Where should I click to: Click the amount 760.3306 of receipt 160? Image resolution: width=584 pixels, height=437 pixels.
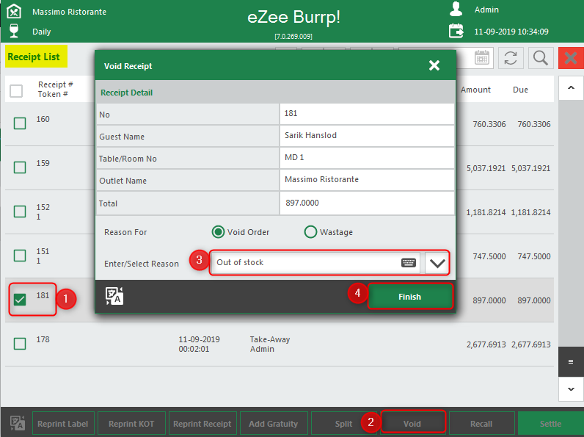tap(489, 124)
